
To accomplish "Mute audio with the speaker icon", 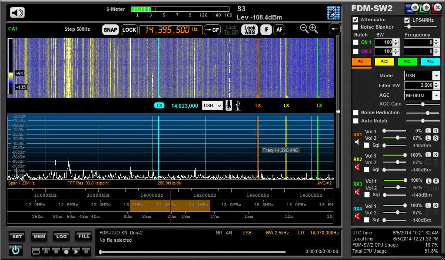I will pos(17,13).
